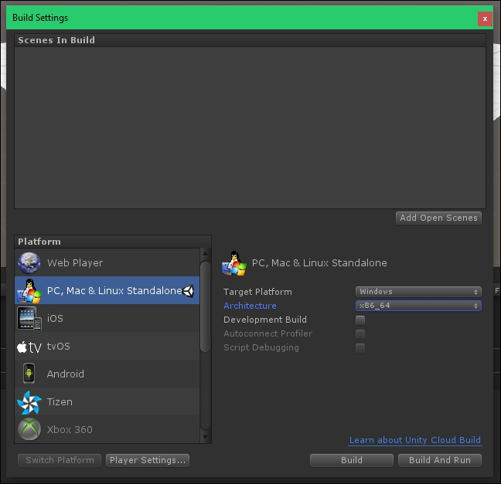501x484 pixels.
Task: Click the Xbox 360 logo icon
Action: click(29, 429)
